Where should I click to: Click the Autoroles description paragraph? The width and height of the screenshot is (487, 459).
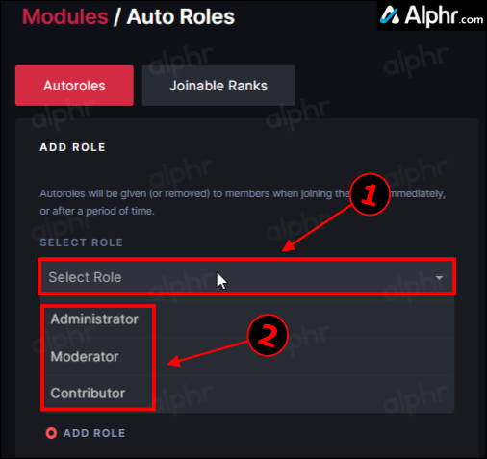(243, 202)
